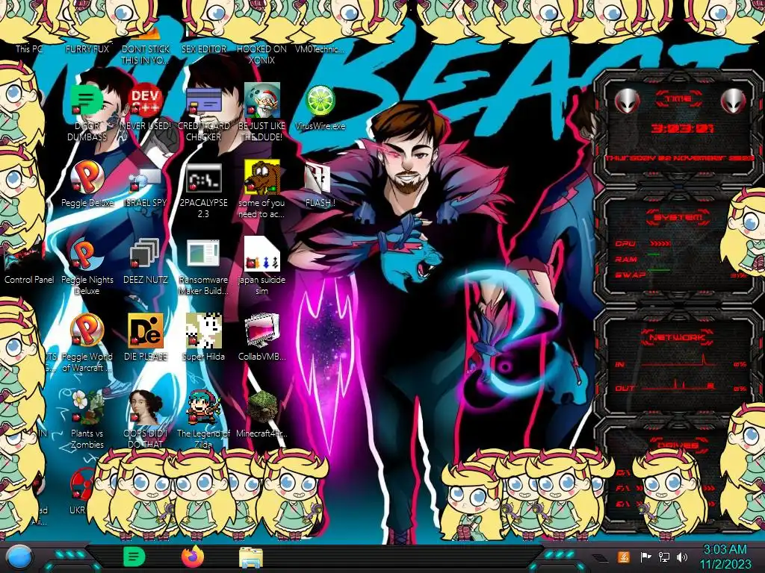This screenshot has height=573, width=765.
Task: Select the HOOKED ON XONIX label
Action: (x=262, y=54)
